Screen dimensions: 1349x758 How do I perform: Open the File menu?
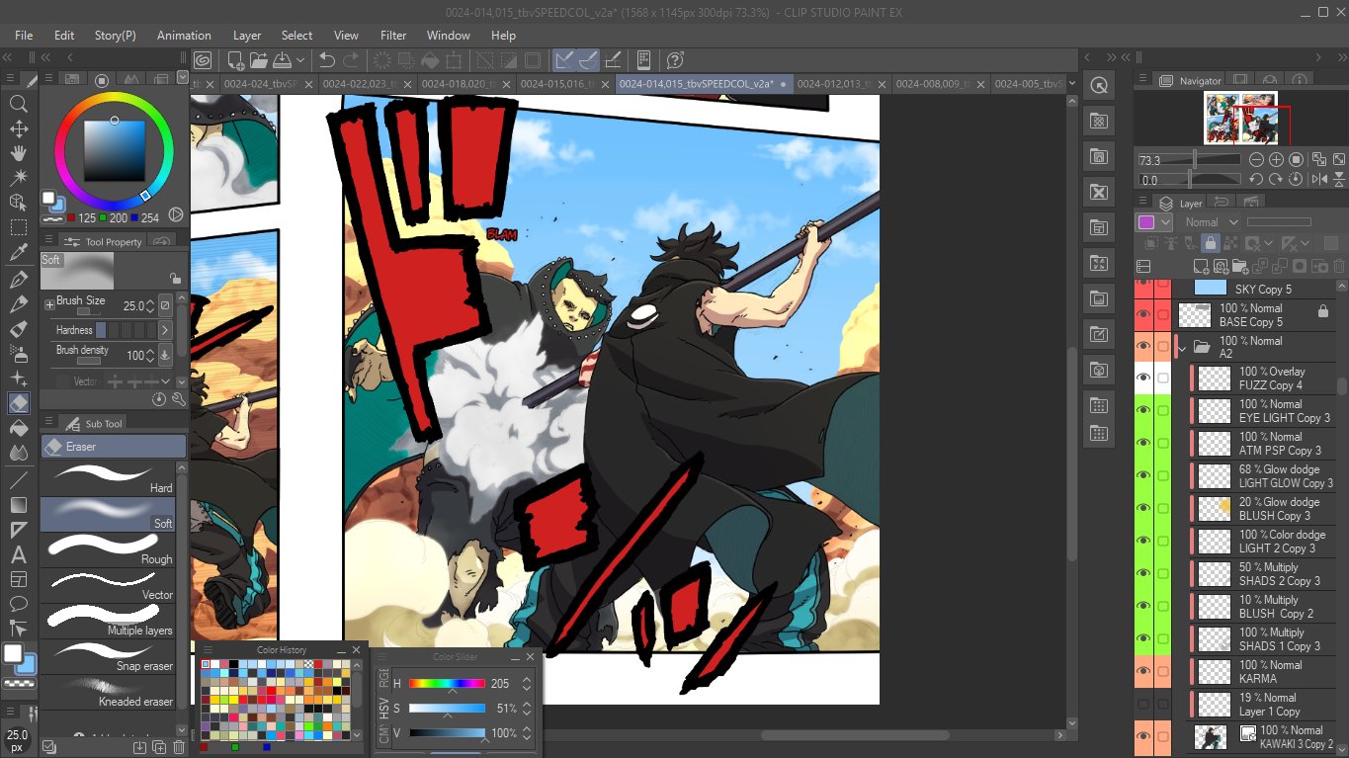tap(24, 35)
